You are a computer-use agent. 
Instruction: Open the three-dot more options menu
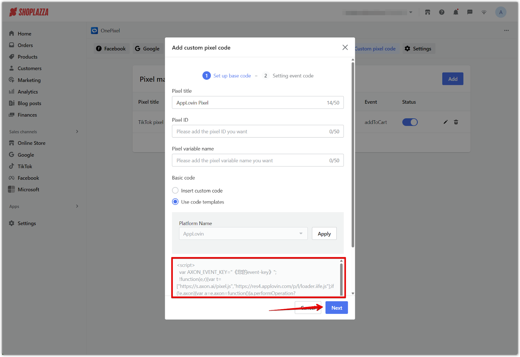[506, 31]
